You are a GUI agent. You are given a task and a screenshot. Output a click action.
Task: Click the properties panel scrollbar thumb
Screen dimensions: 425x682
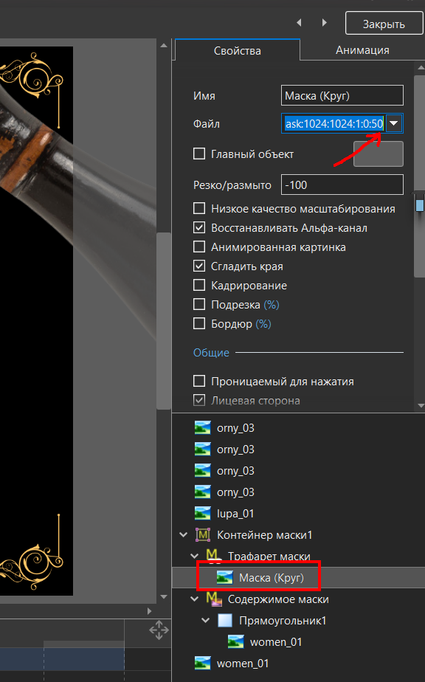[x=419, y=176]
